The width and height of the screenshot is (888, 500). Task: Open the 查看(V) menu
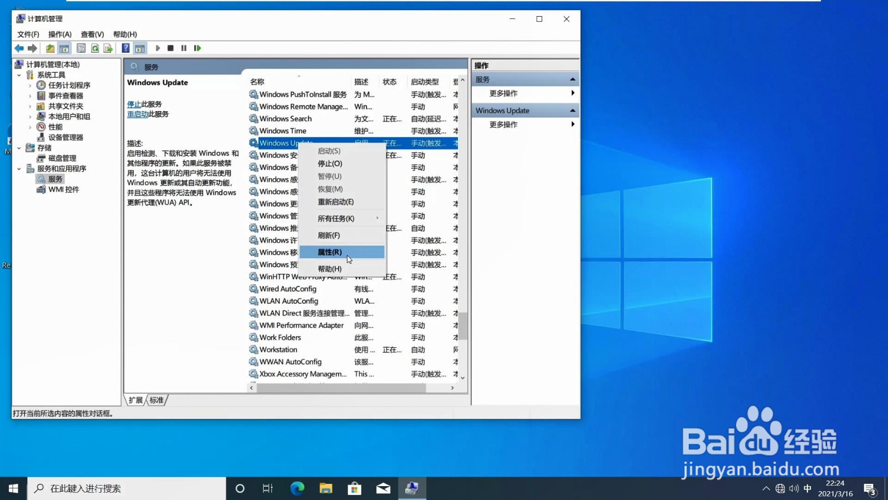click(x=92, y=34)
